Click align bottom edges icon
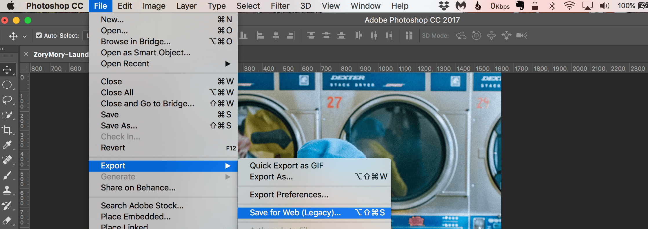 (x=243, y=35)
